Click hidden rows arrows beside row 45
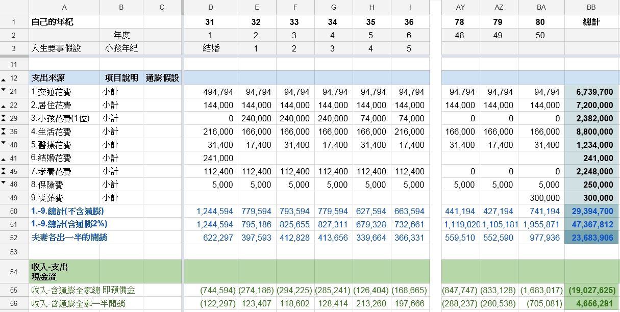620x312 pixels. (x=4, y=171)
